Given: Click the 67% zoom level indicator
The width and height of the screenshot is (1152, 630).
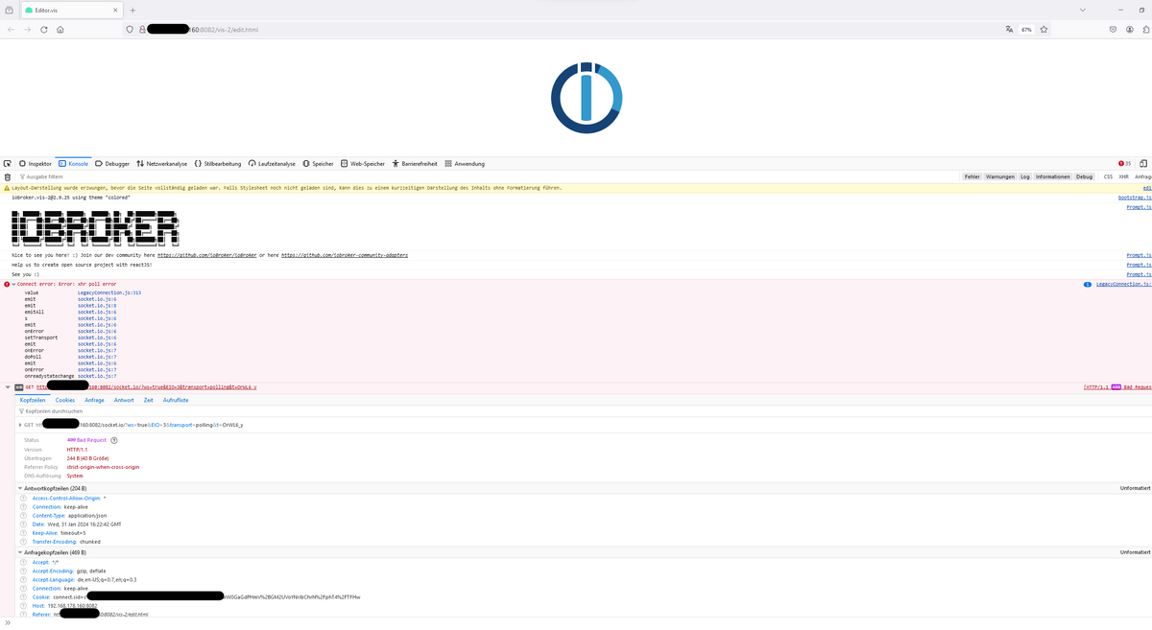Looking at the screenshot, I should click(x=1026, y=30).
